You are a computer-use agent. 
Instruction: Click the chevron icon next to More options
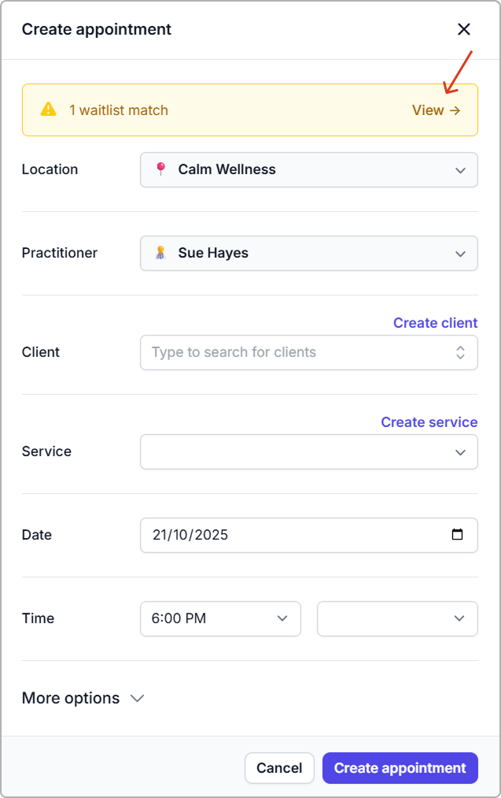coord(137,699)
